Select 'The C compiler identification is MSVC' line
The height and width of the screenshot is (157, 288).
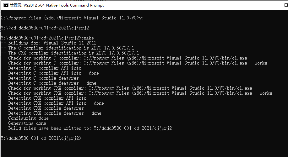pyautogui.click(x=68, y=48)
